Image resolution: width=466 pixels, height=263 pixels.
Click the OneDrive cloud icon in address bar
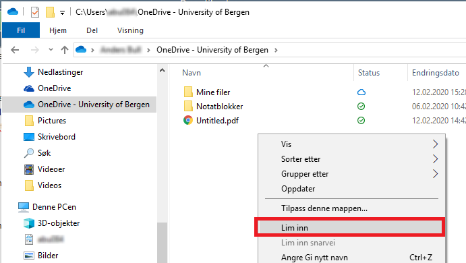click(81, 49)
